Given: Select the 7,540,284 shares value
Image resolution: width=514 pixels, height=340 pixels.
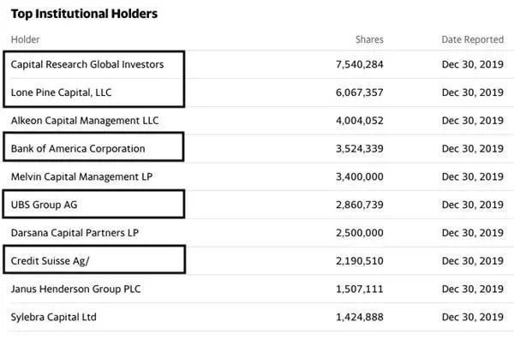Looking at the screenshot, I should point(359,64).
